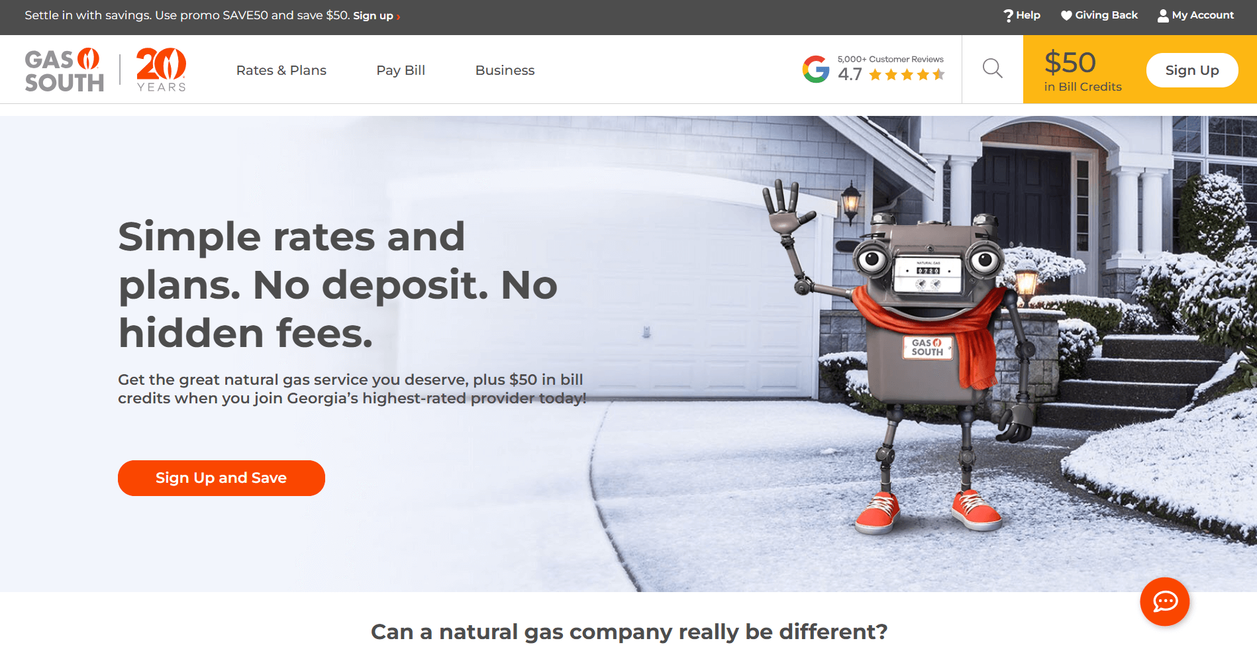Click the Help question mark icon
The height and width of the screenshot is (653, 1257).
tap(1008, 15)
